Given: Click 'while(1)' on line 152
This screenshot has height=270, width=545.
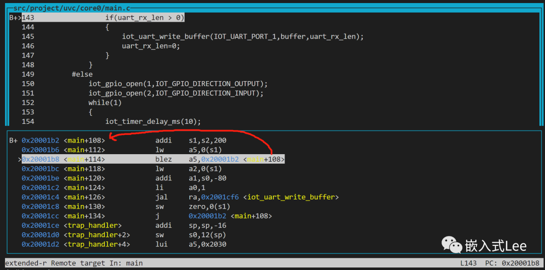Looking at the screenshot, I should (x=105, y=102).
